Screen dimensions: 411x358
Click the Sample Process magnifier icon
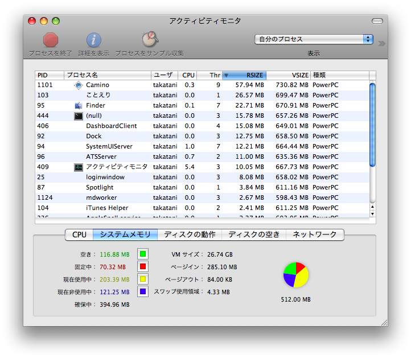tap(150, 39)
